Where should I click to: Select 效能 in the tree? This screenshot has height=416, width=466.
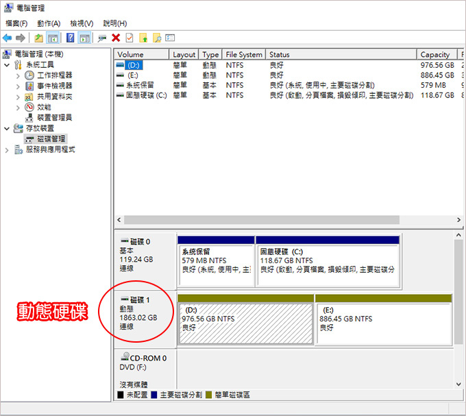pyautogui.click(x=44, y=108)
